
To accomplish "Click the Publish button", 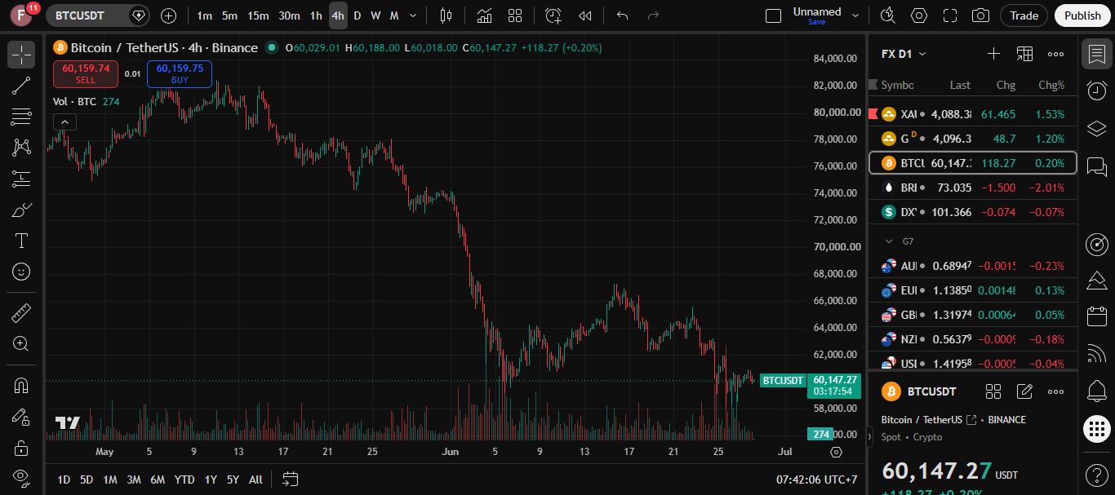I will [x=1082, y=15].
